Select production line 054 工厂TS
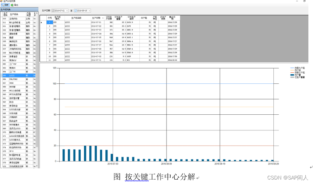Viewport: 314px width, 184px height. [x=18, y=72]
